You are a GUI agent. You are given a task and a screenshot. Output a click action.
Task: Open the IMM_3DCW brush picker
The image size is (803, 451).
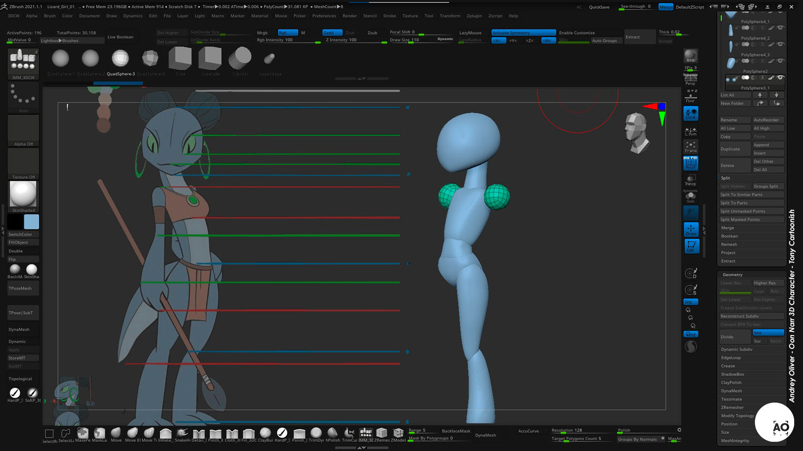tap(23, 64)
